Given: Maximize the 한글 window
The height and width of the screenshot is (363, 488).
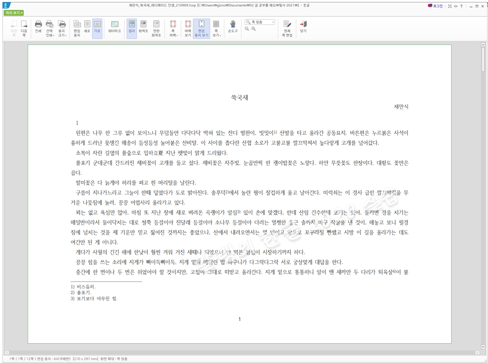Looking at the screenshot, I should pyautogui.click(x=477, y=6).
